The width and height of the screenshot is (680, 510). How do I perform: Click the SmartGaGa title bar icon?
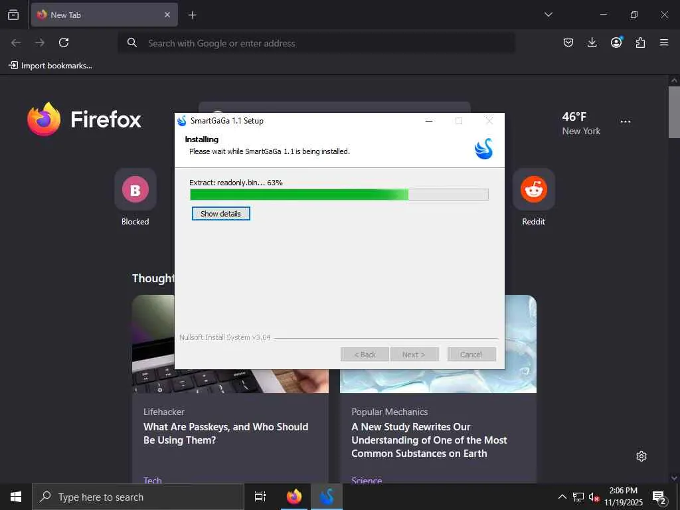coord(182,121)
